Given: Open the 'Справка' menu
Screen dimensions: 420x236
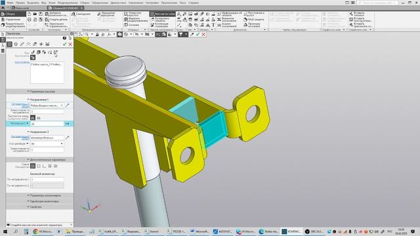Looking at the screenshot, I should (194, 3).
